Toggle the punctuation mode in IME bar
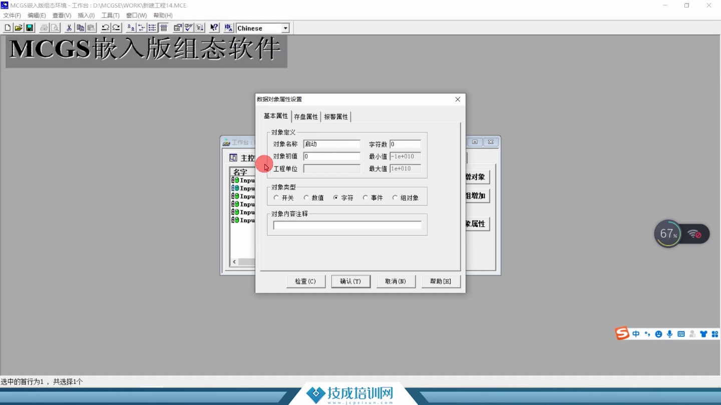This screenshot has width=721, height=405. tap(647, 334)
